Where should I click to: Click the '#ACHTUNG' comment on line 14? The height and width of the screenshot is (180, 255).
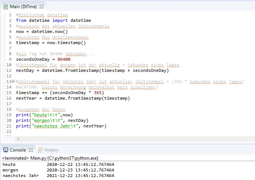point(87,87)
